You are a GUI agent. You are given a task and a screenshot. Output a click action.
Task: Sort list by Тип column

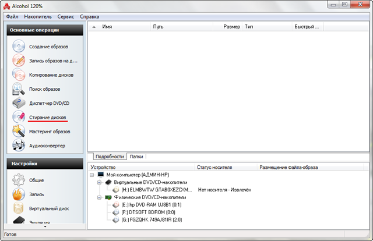tap(267, 27)
